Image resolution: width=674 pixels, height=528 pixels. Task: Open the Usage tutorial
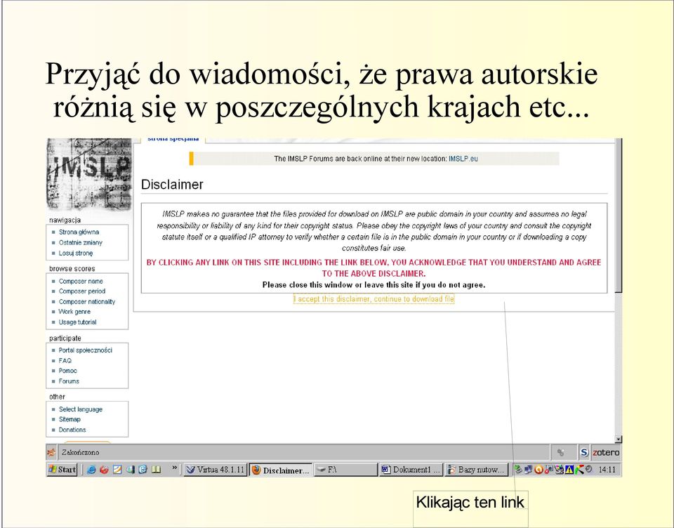pos(77,322)
